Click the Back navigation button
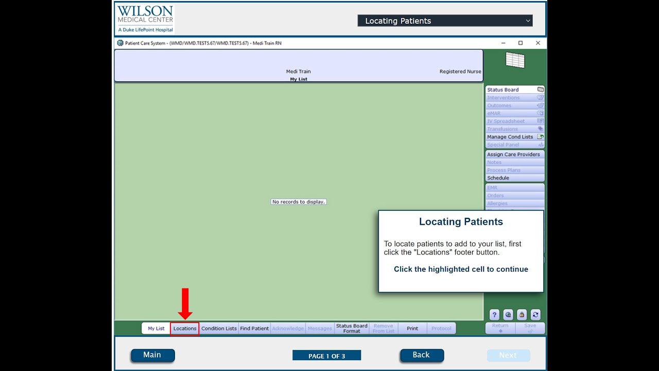The height and width of the screenshot is (371, 659). click(x=422, y=355)
